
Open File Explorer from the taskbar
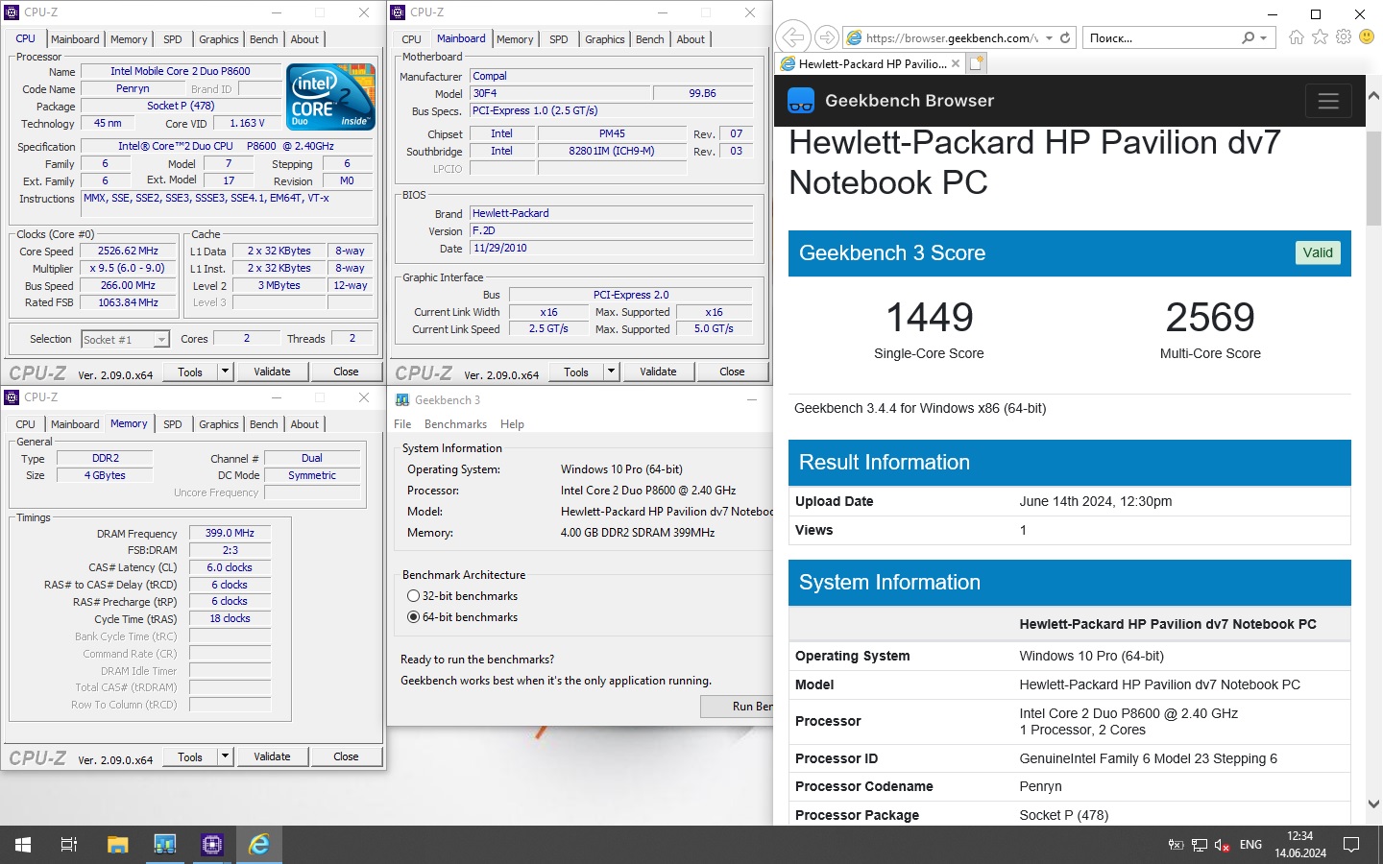[117, 845]
